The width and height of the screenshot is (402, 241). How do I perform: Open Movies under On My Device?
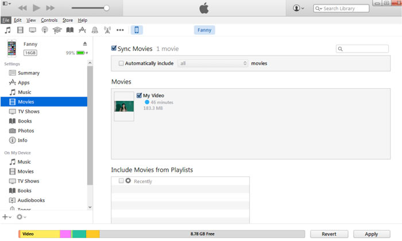(44, 172)
